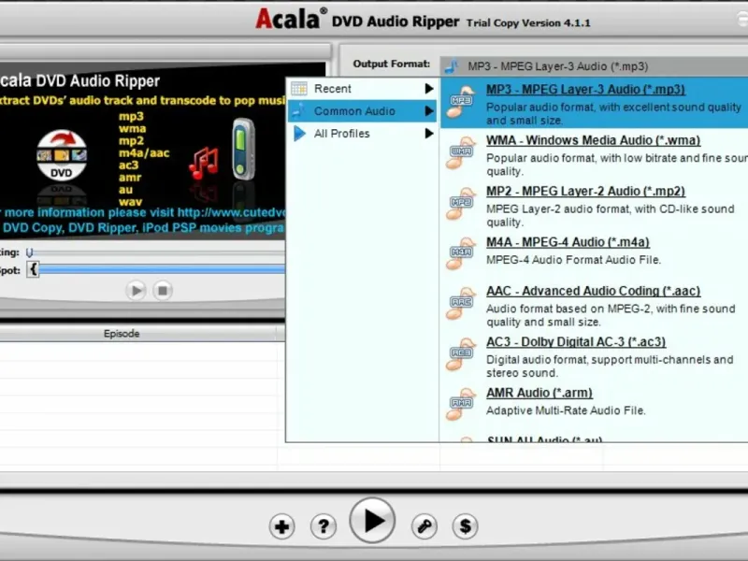Open the Output Format combo box
Image resolution: width=748 pixels, height=561 pixels.
click(594, 66)
